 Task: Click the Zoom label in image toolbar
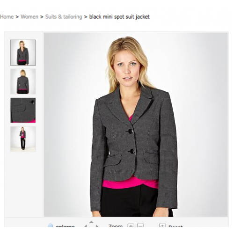pyautogui.click(x=116, y=226)
